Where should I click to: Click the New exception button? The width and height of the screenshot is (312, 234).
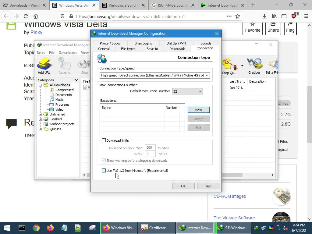(199, 110)
